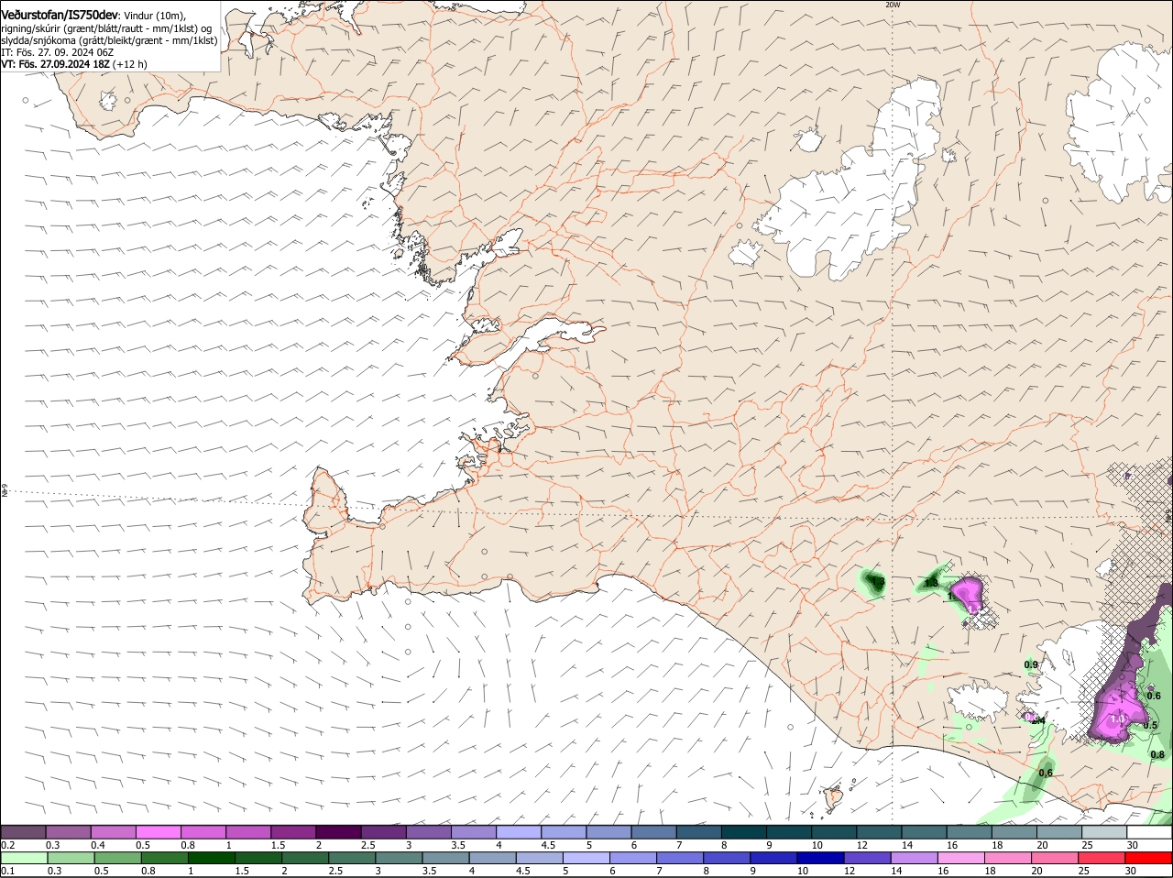The width and height of the screenshot is (1173, 878).
Task: Pick top legend row swatch starting at 0.3
Action: (x=69, y=831)
